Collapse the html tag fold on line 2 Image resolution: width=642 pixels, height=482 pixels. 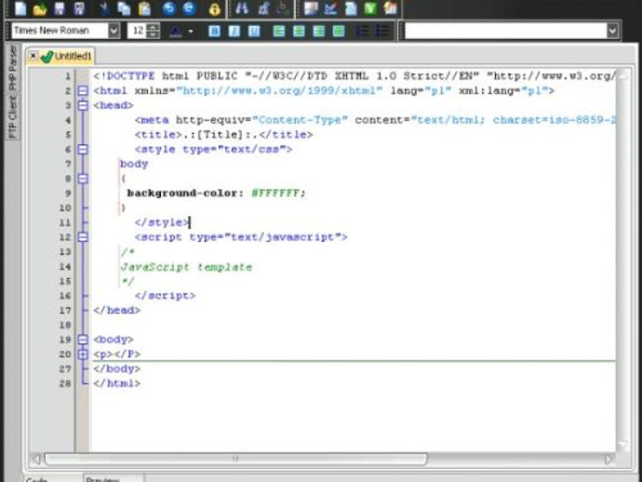(83, 91)
